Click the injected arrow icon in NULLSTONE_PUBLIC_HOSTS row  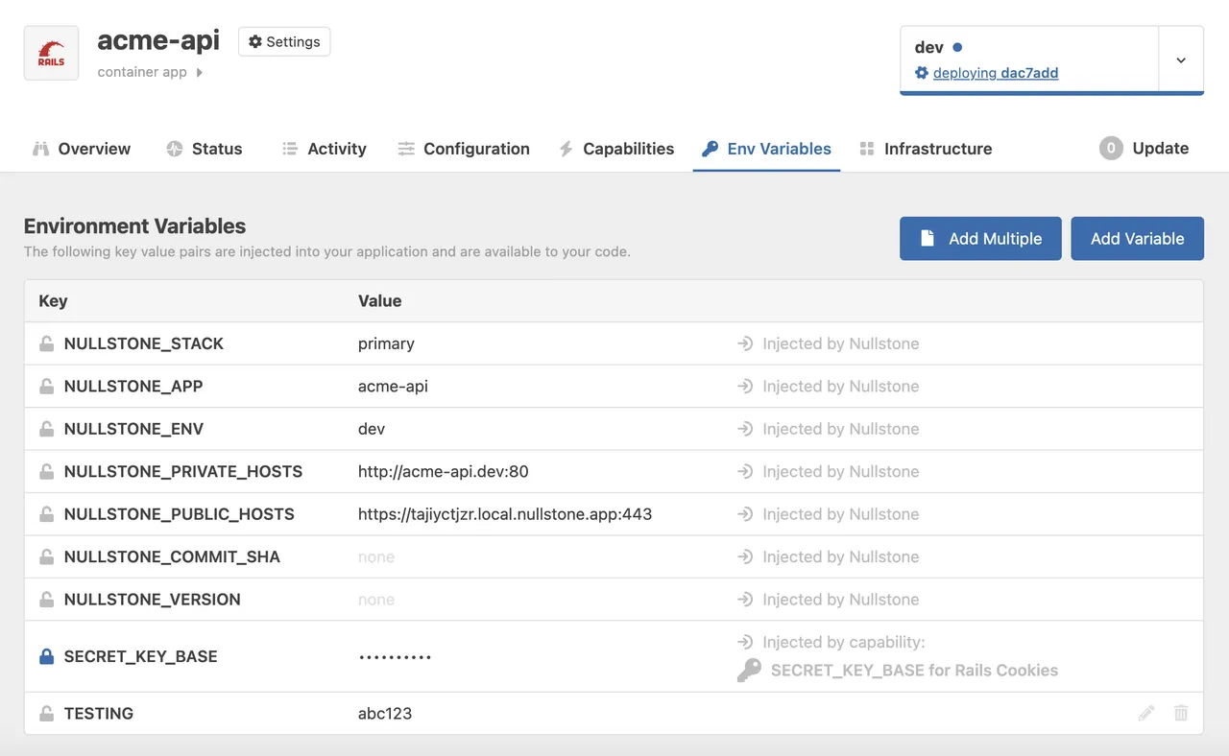(745, 514)
